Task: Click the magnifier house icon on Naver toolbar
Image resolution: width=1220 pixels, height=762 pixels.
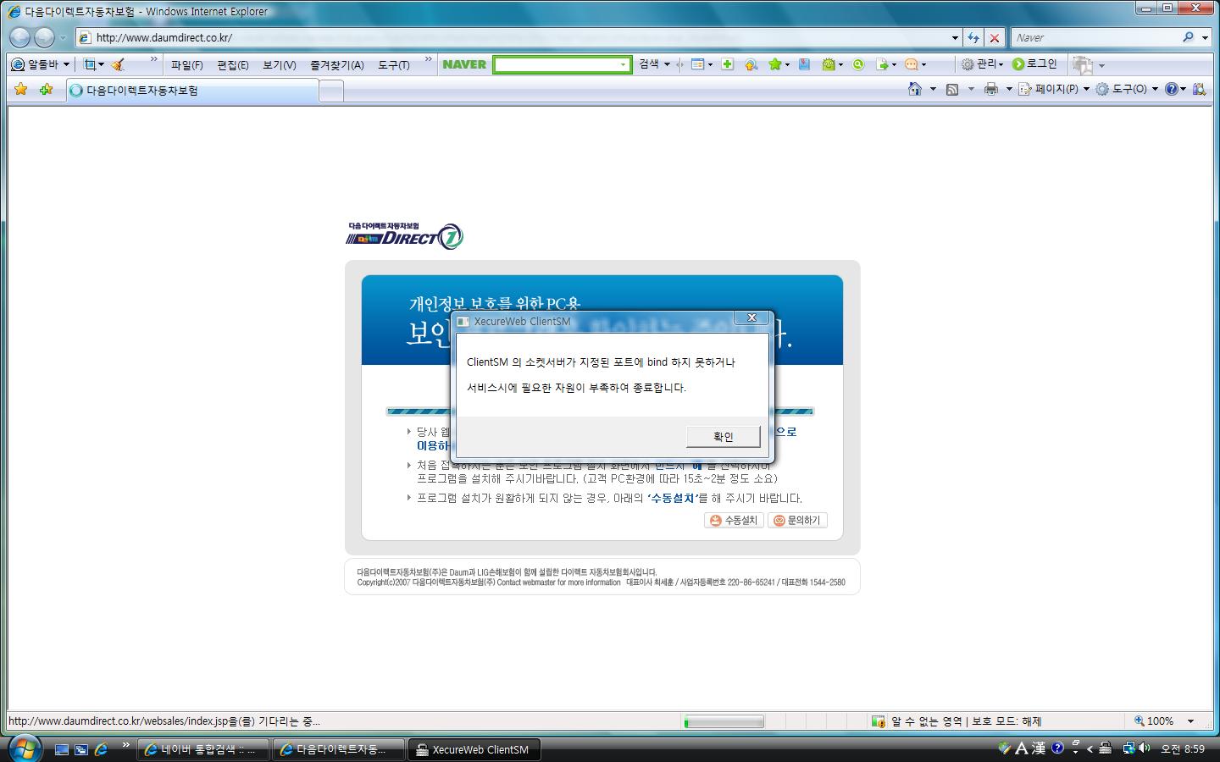Action: pos(751,64)
